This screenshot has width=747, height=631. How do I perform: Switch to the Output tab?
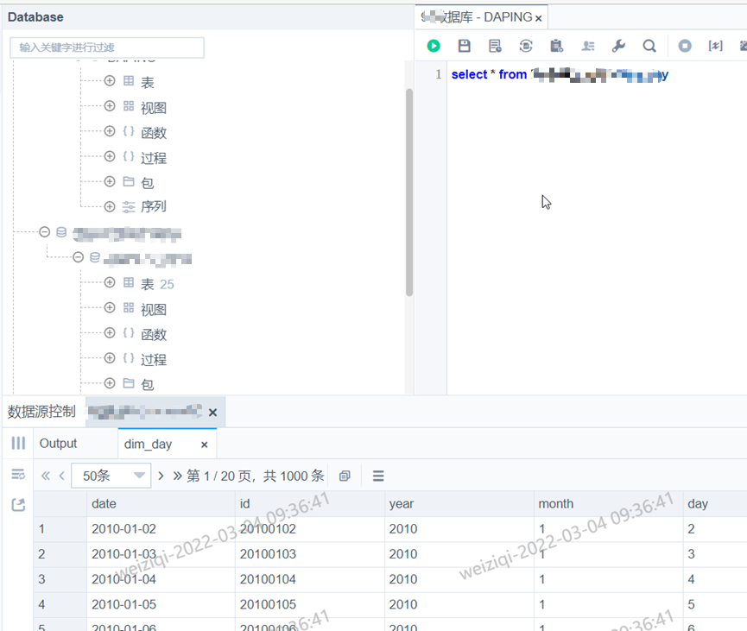[58, 443]
